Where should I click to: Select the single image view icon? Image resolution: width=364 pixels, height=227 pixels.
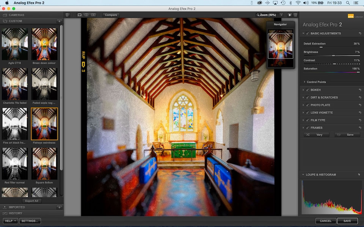pos(79,15)
